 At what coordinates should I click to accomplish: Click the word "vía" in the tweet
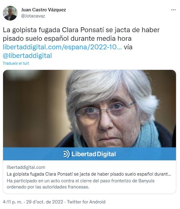coord(128,47)
